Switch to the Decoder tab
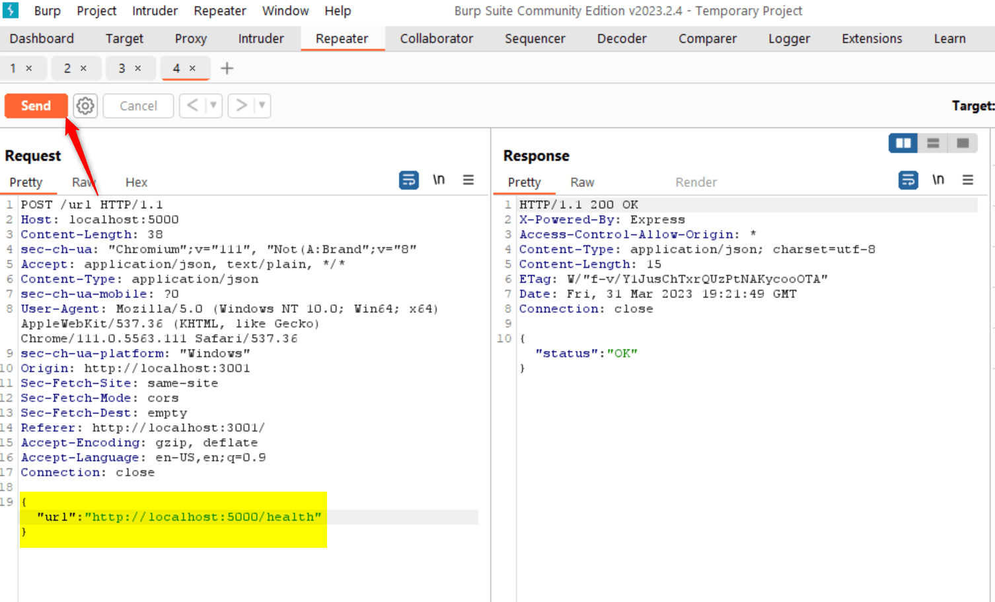This screenshot has width=995, height=602. [621, 39]
